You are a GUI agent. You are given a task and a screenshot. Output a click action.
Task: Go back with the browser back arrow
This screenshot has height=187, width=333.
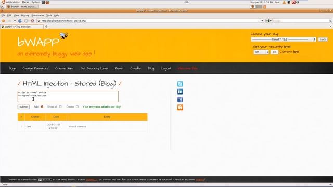tap(3, 21)
